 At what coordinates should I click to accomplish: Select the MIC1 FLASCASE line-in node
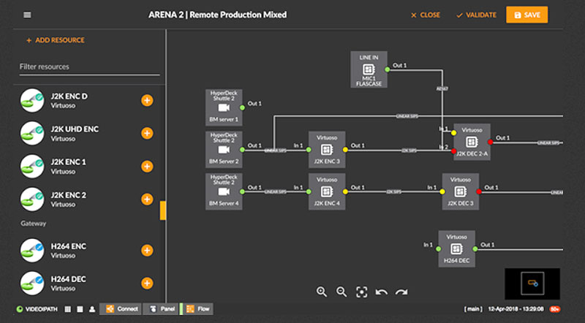[369, 71]
